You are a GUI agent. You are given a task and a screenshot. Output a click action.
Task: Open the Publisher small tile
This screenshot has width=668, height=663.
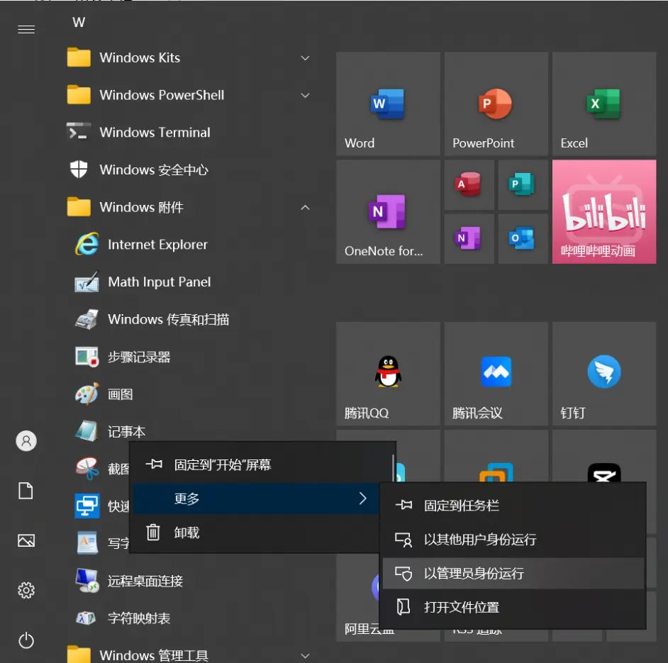(523, 184)
